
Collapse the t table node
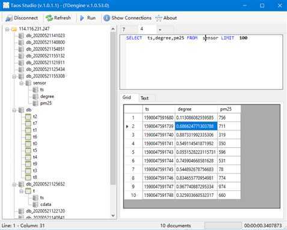point(22,191)
